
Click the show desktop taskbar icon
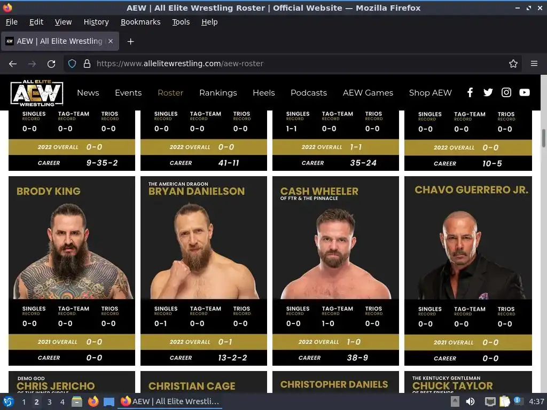click(x=109, y=401)
